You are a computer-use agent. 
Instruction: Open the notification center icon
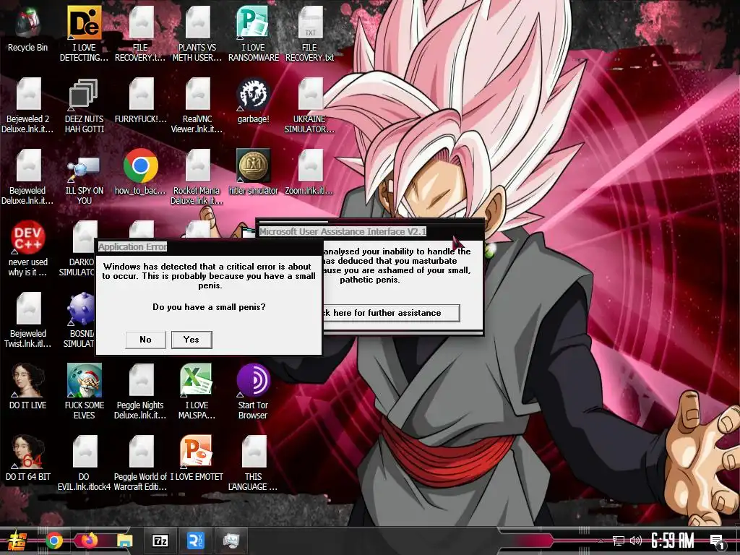pyautogui.click(x=717, y=541)
